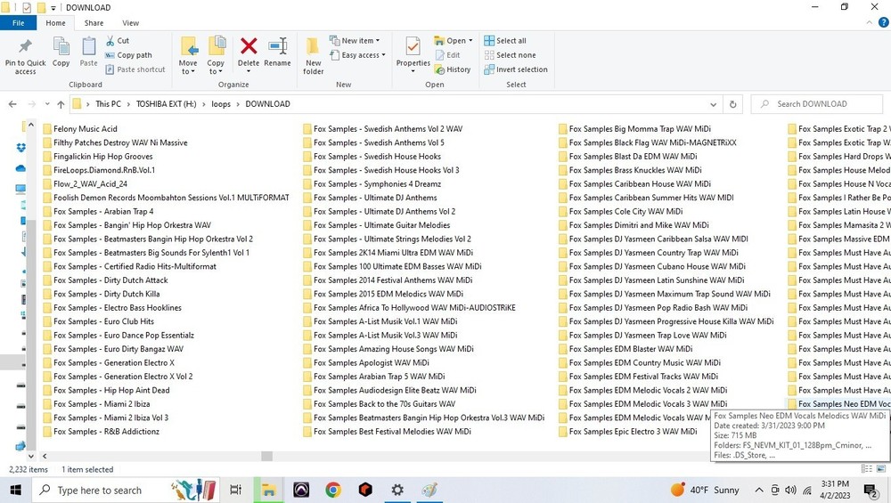
Task: Open Windows Start menu
Action: pyautogui.click(x=15, y=490)
